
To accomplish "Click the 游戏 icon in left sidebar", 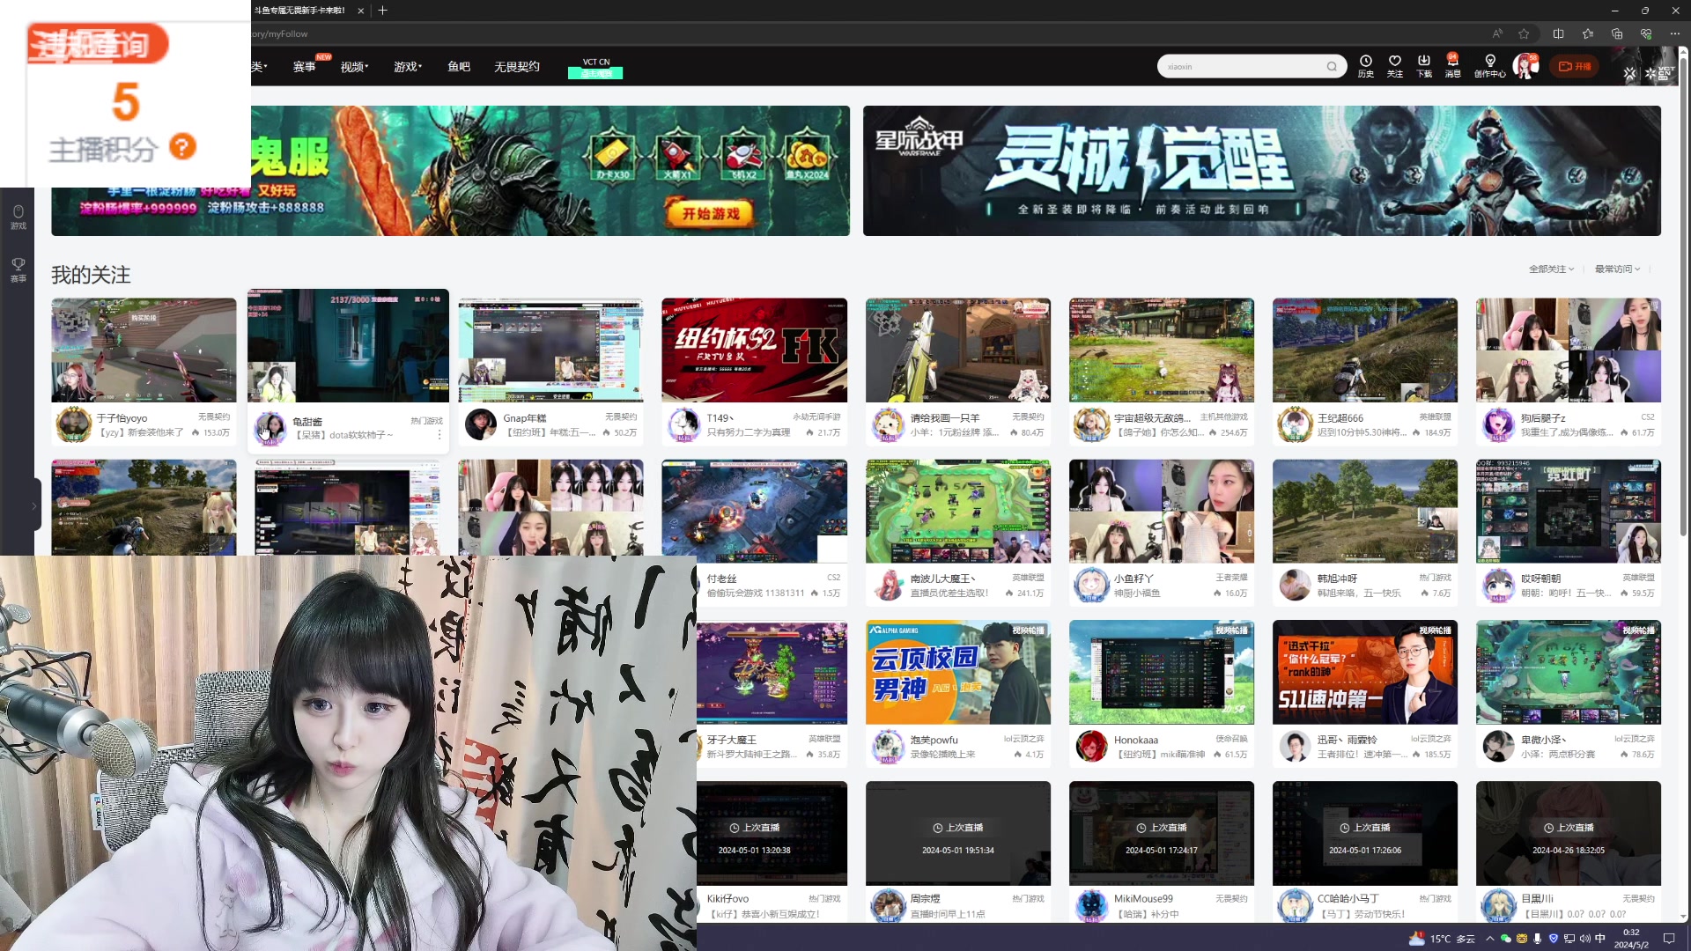I will 18,217.
